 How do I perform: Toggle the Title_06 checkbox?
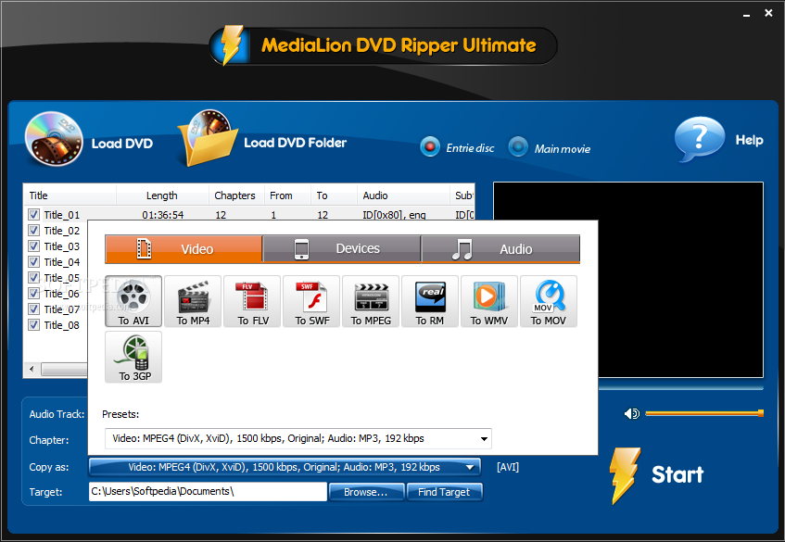33,294
